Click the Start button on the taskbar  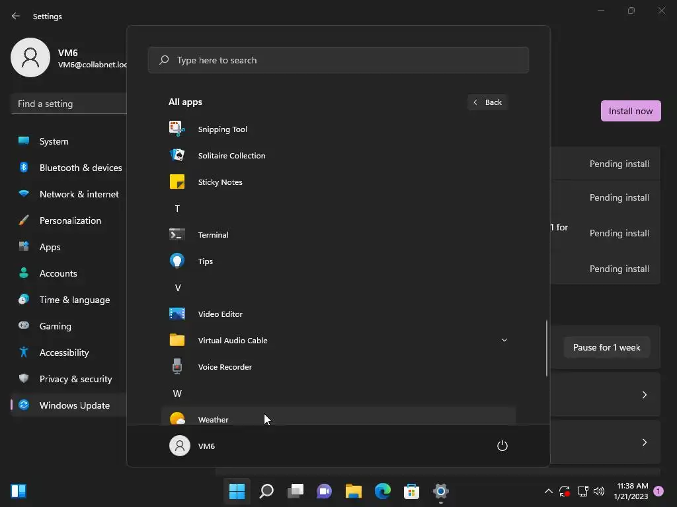[237, 491]
